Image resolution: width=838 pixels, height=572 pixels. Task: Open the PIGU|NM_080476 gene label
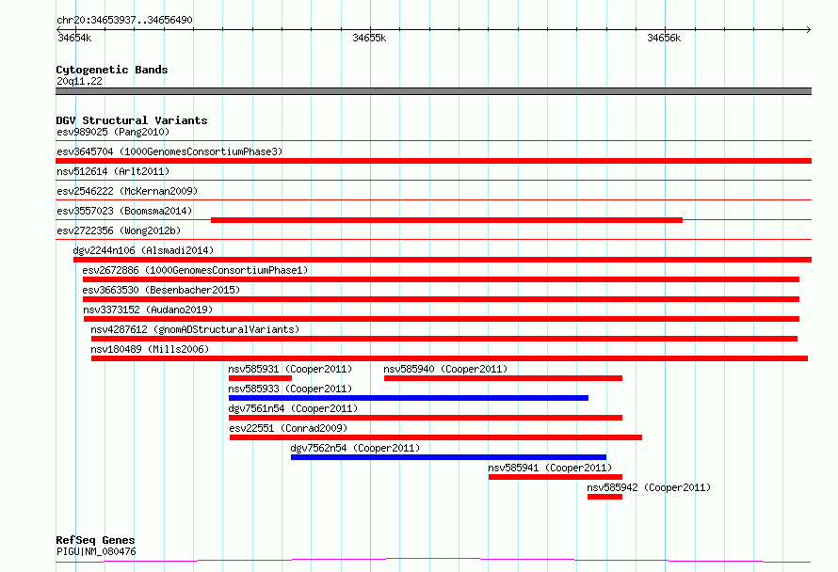point(96,551)
